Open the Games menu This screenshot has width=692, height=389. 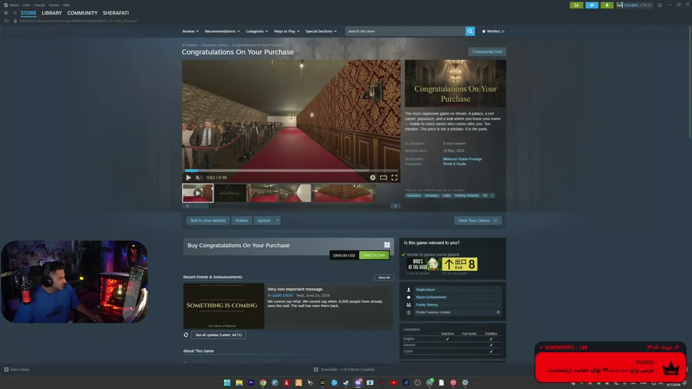pos(54,5)
